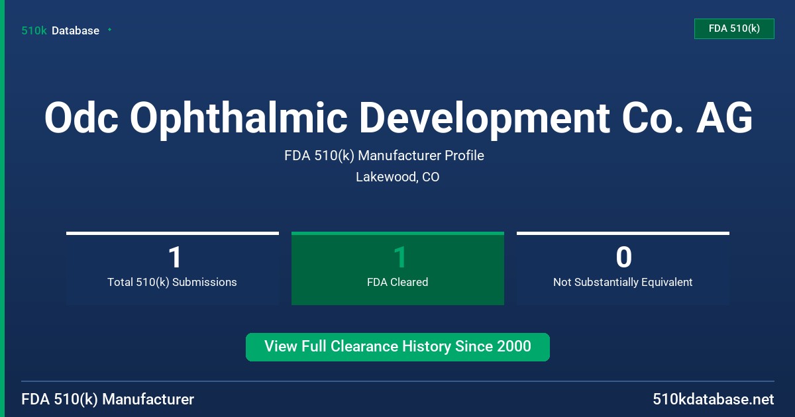This screenshot has height=417, width=795.
Task: Click the small green dot beside Database
Action: (109, 30)
